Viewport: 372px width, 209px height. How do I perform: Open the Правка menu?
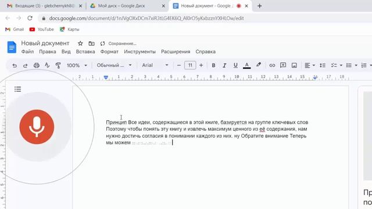click(x=48, y=52)
